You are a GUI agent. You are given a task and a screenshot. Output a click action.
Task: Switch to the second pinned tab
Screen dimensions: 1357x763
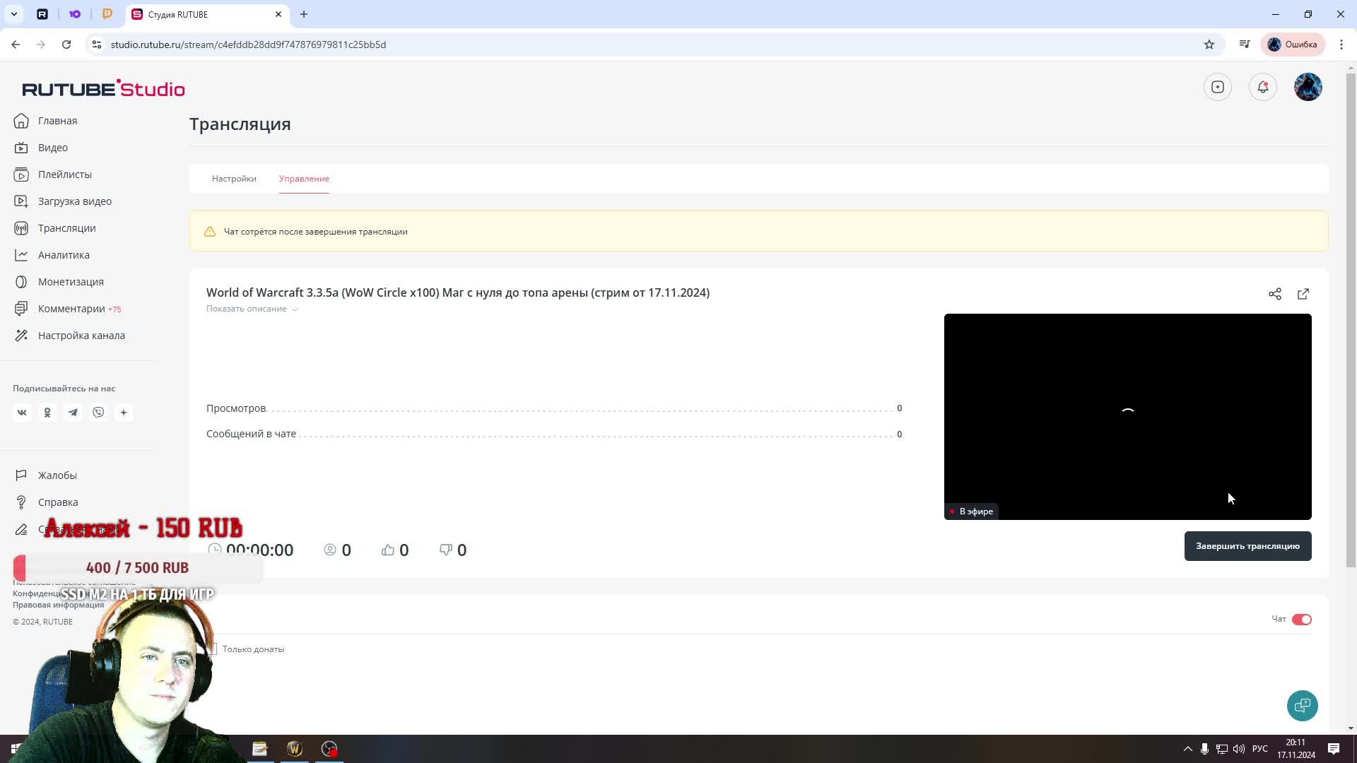click(75, 14)
